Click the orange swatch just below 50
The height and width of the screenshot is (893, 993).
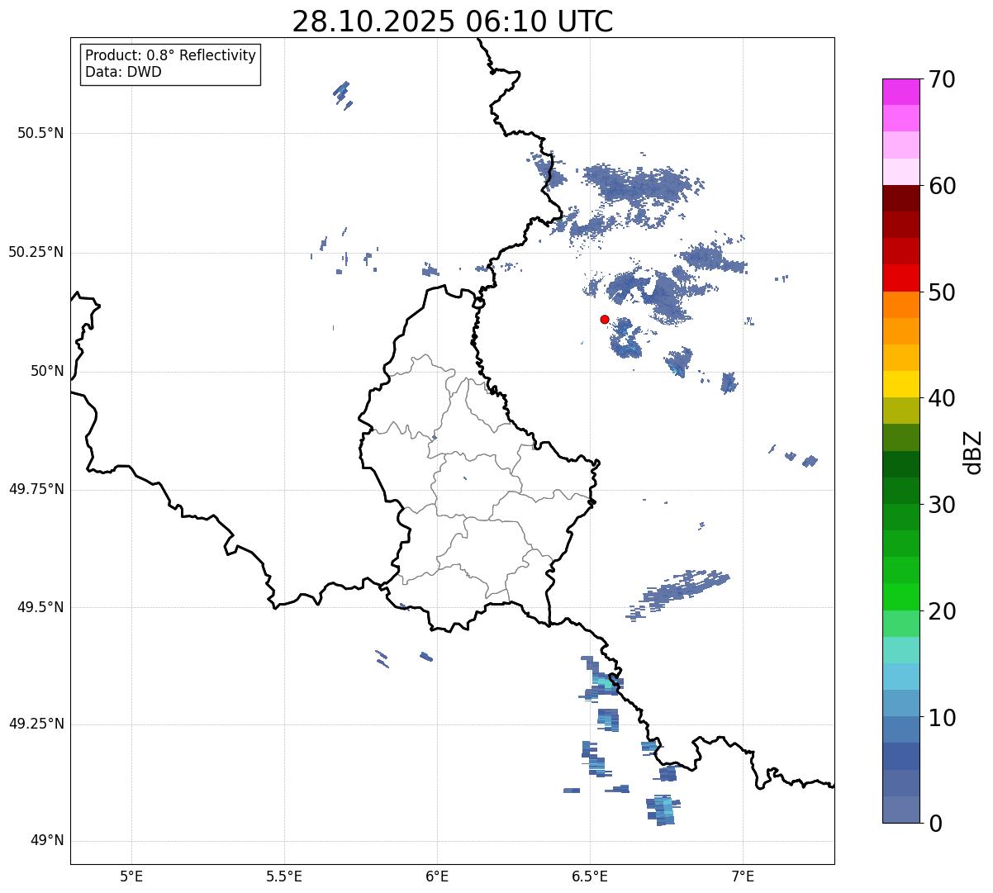click(901, 305)
